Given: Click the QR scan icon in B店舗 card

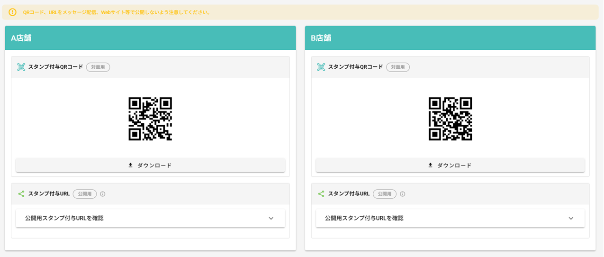Looking at the screenshot, I should (x=321, y=67).
